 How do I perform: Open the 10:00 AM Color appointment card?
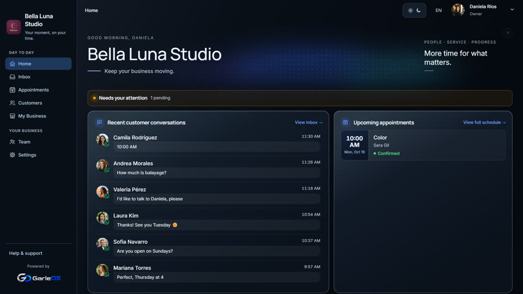tap(423, 145)
